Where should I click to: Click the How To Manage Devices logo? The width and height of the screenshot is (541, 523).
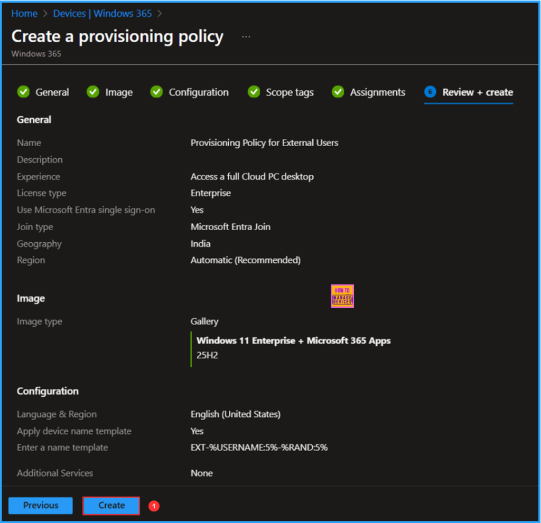342,296
